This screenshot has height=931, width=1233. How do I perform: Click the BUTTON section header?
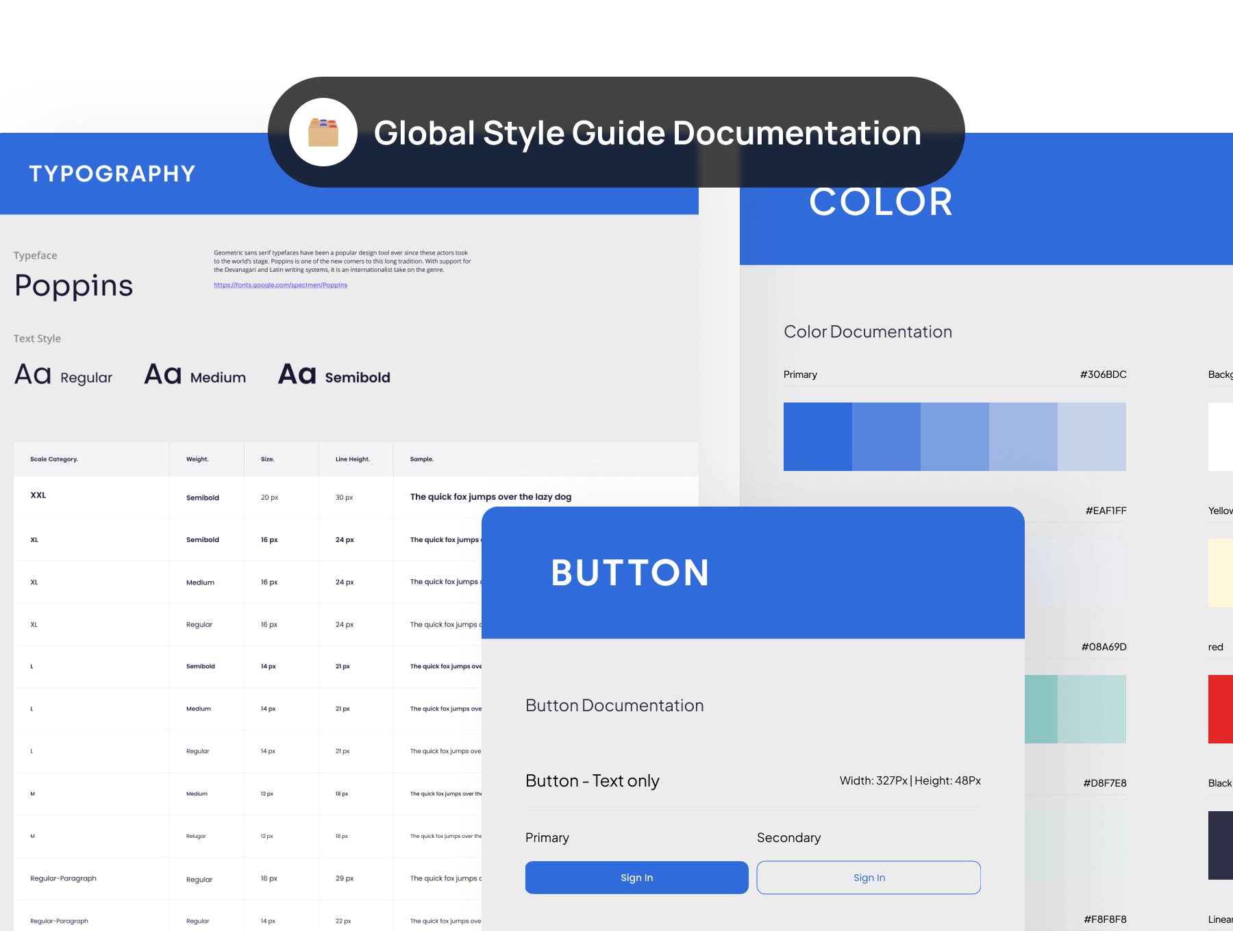(x=630, y=573)
